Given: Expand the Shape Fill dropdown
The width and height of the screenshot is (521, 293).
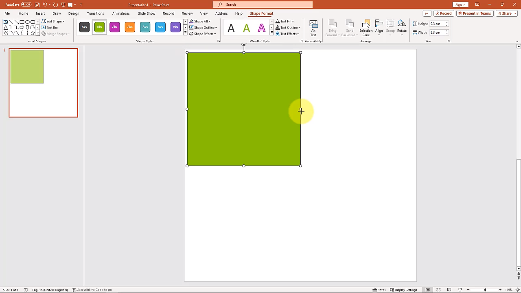Looking at the screenshot, I should 210,21.
